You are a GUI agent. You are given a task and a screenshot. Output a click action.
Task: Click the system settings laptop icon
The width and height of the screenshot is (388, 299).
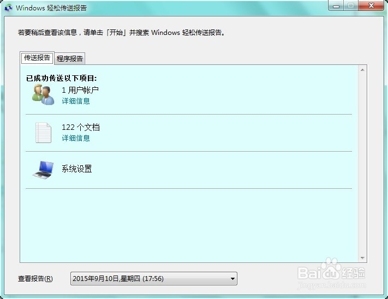pyautogui.click(x=43, y=169)
